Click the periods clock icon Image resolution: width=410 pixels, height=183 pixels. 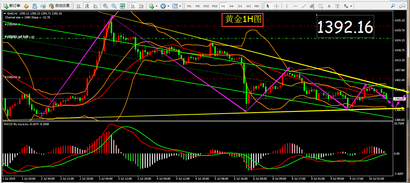point(163,6)
